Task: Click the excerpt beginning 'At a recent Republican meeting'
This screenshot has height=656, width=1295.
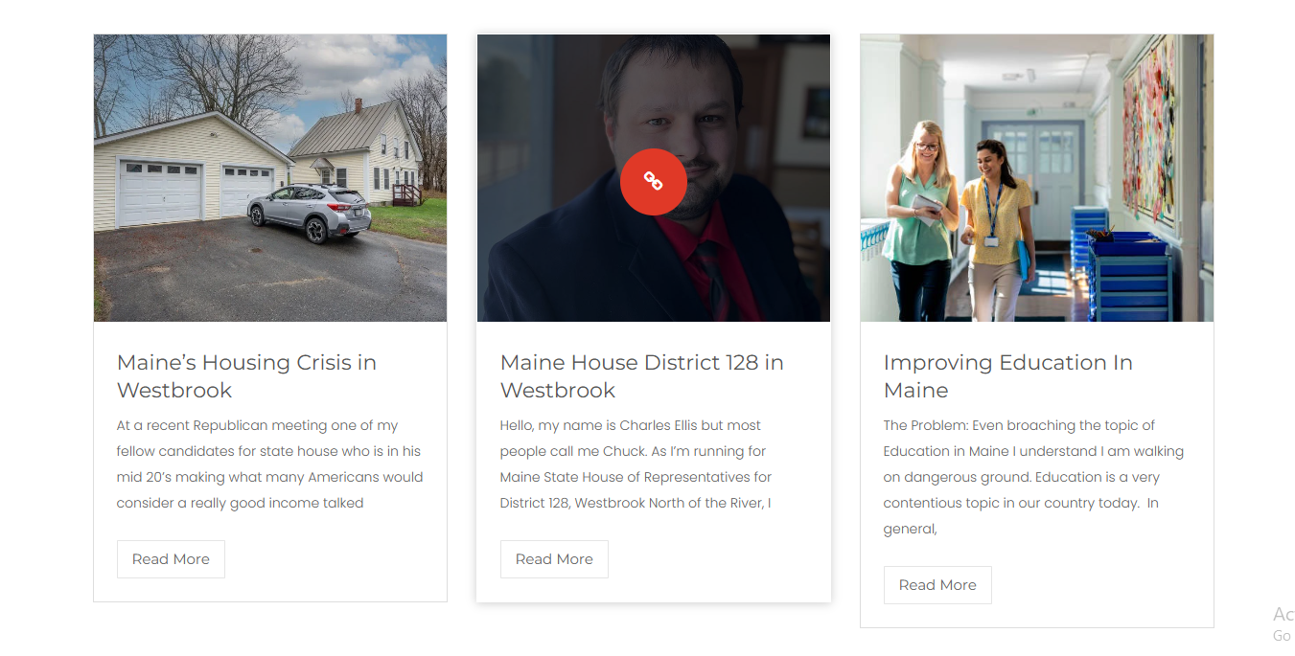Action: tap(269, 464)
